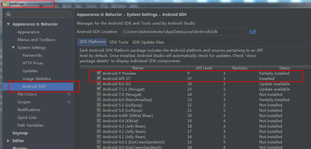Image resolution: width=311 pixels, height=149 pixels.
Task: Open the Appearance settings page
Action: [x=28, y=32]
